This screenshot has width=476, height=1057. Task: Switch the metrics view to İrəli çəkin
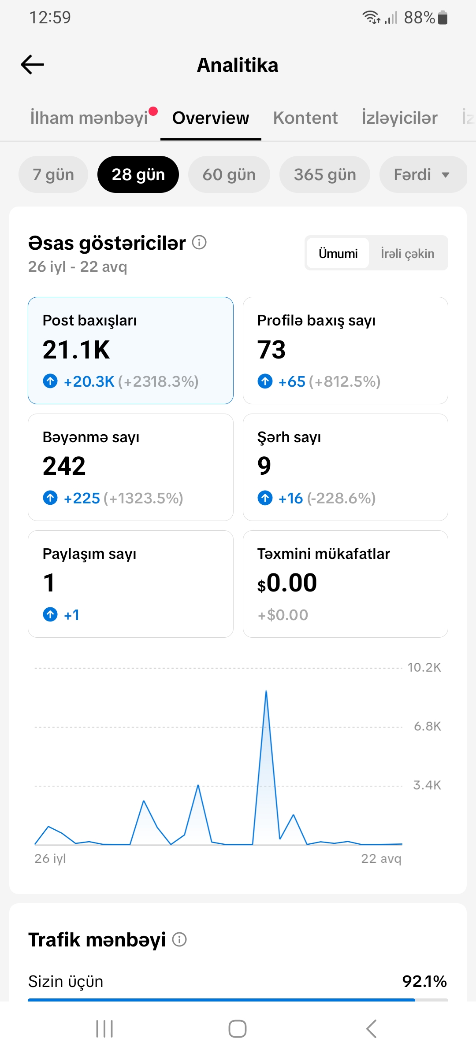[408, 253]
